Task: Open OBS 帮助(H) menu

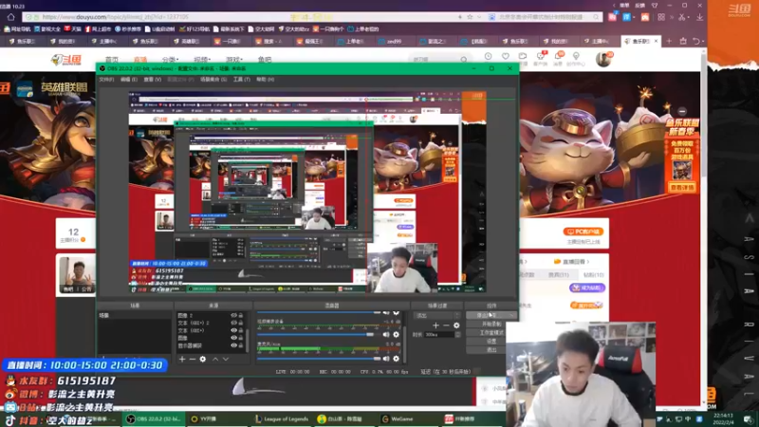Action: click(266, 80)
